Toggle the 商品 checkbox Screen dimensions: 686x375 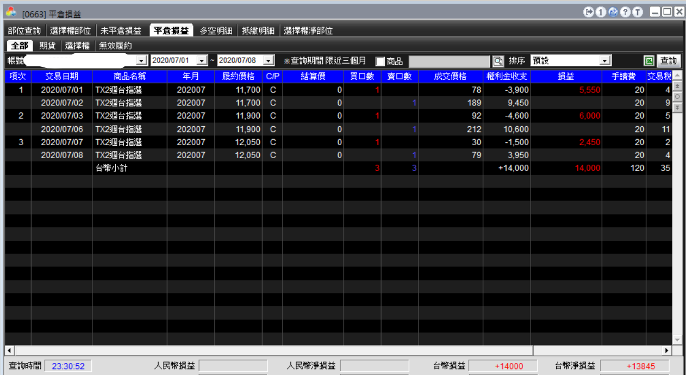click(380, 61)
